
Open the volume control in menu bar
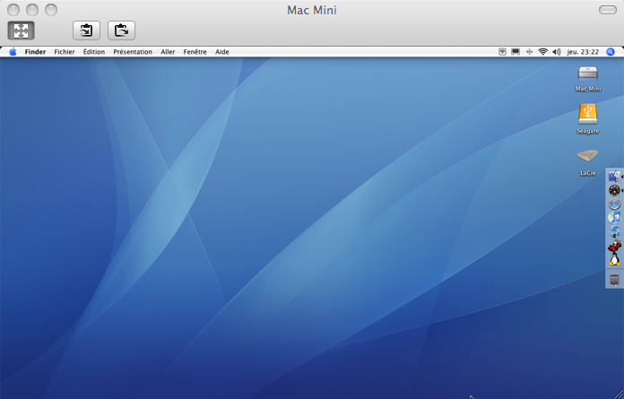557,52
